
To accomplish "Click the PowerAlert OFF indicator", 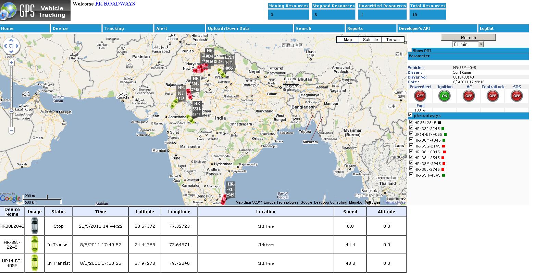I will [420, 96].
